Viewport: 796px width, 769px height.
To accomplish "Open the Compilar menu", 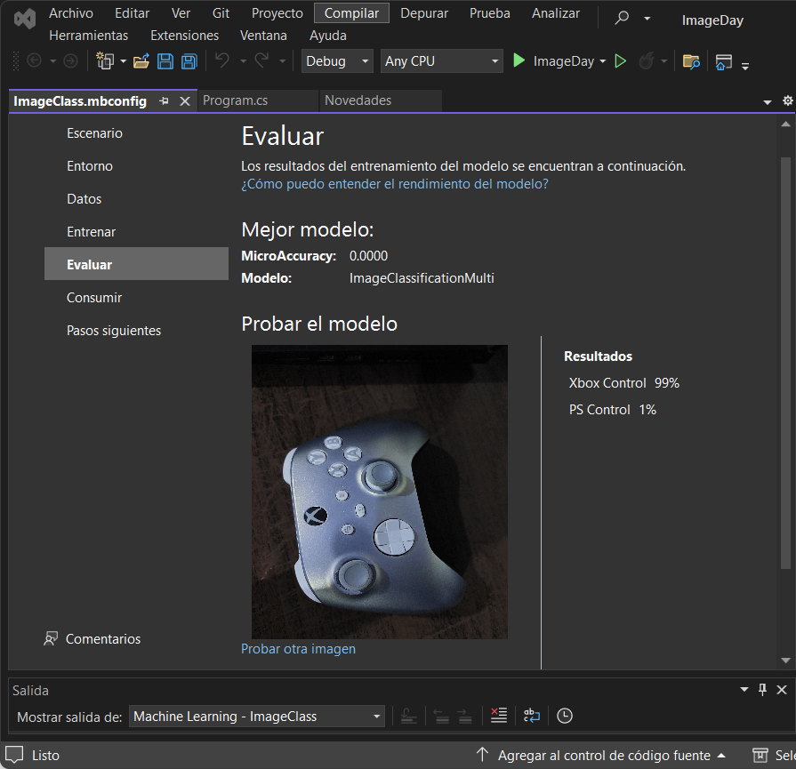I will click(x=352, y=13).
